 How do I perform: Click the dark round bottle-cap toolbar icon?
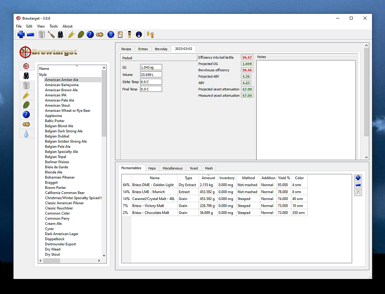(x=139, y=34)
